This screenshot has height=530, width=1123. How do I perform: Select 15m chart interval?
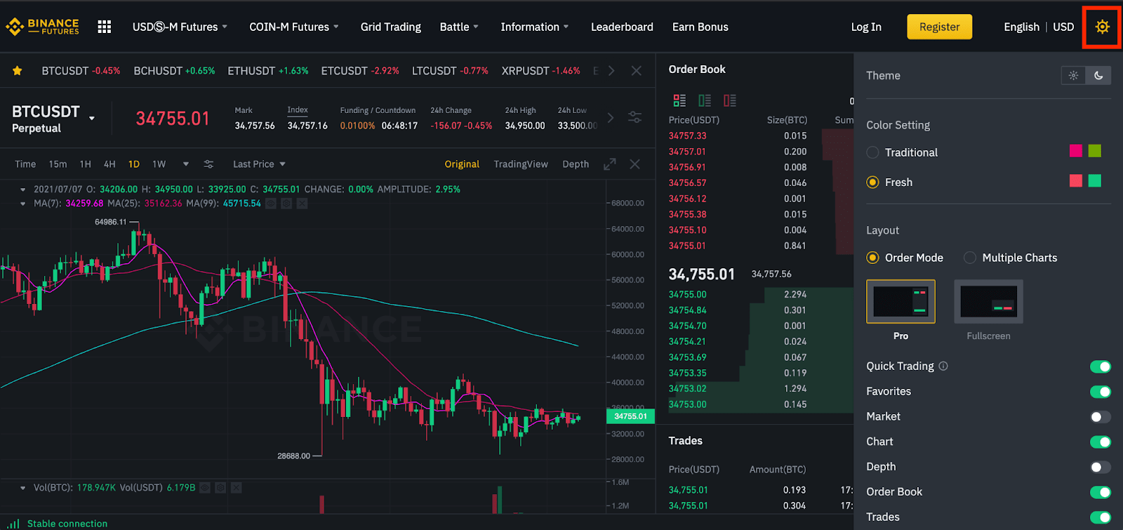click(x=58, y=164)
